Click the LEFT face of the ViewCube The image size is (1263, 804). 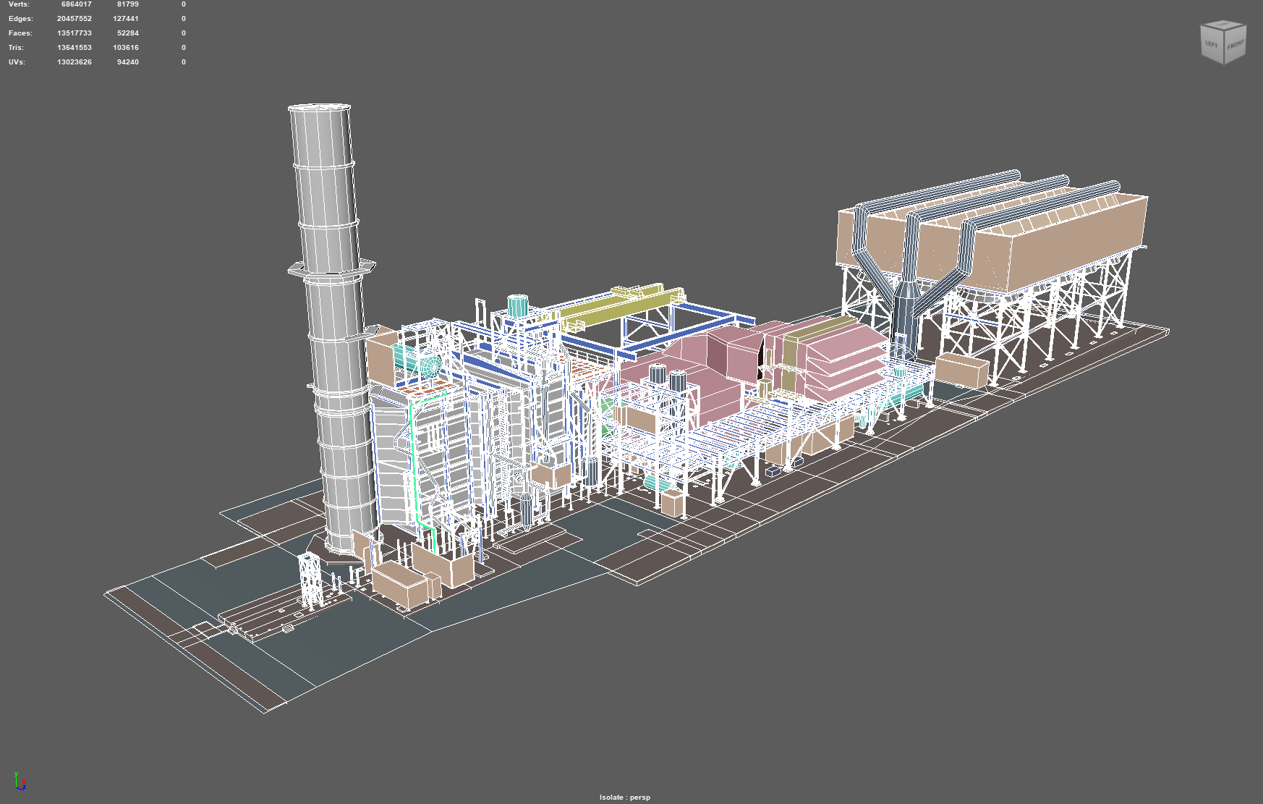[1211, 45]
